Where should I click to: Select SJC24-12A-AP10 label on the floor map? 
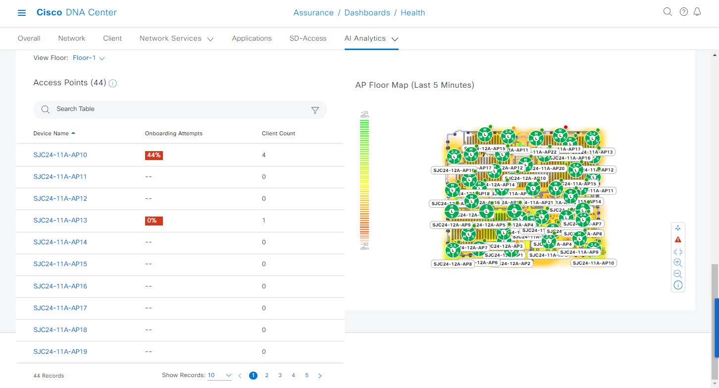point(525,178)
